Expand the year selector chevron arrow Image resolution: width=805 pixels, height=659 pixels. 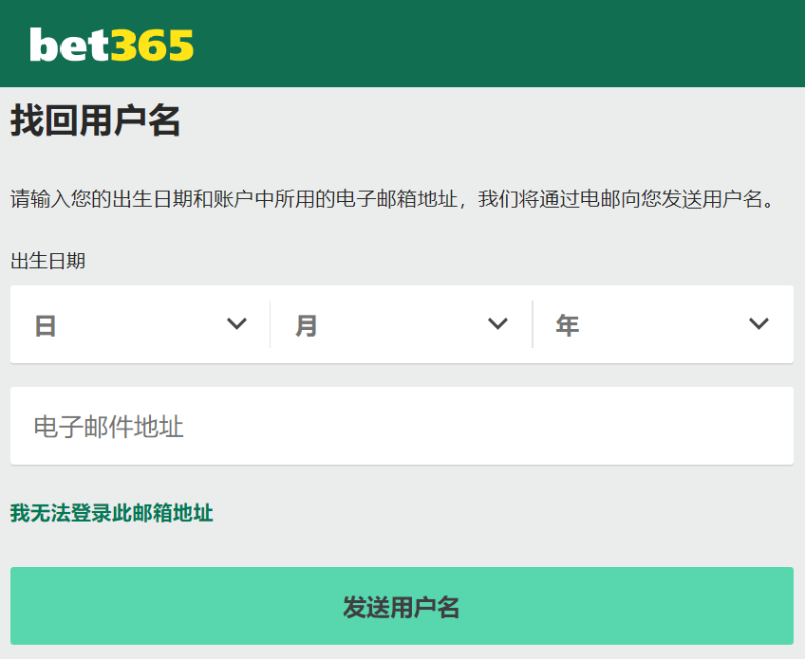pos(758,324)
